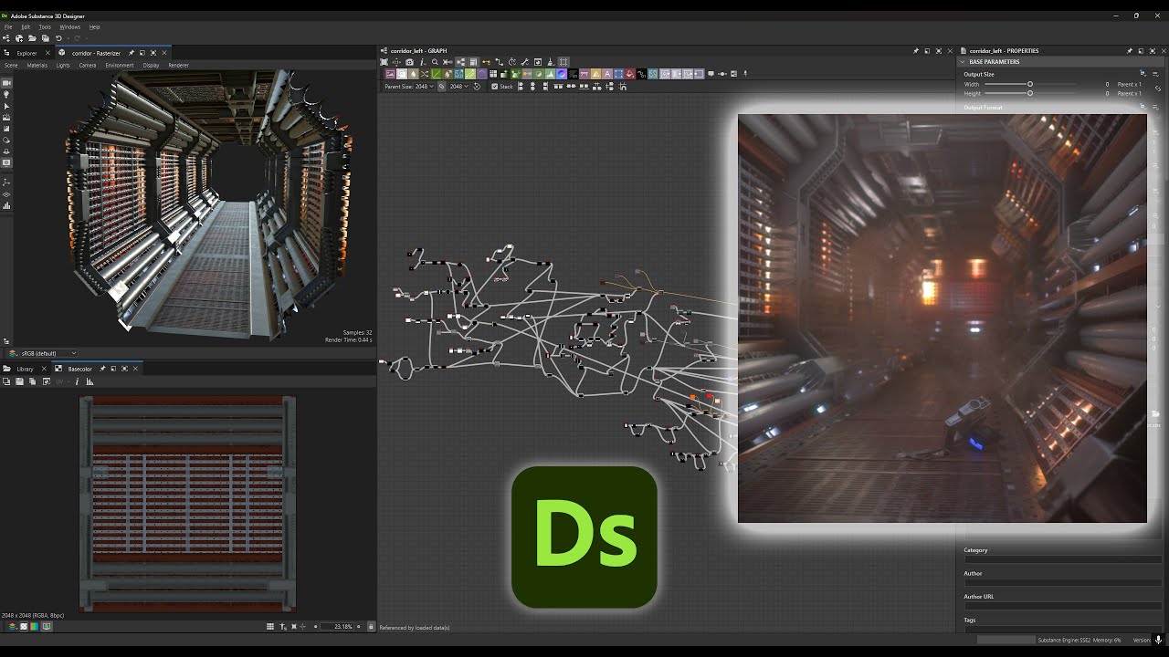The height and width of the screenshot is (657, 1169).
Task: Open the Edit menu
Action: 26,27
